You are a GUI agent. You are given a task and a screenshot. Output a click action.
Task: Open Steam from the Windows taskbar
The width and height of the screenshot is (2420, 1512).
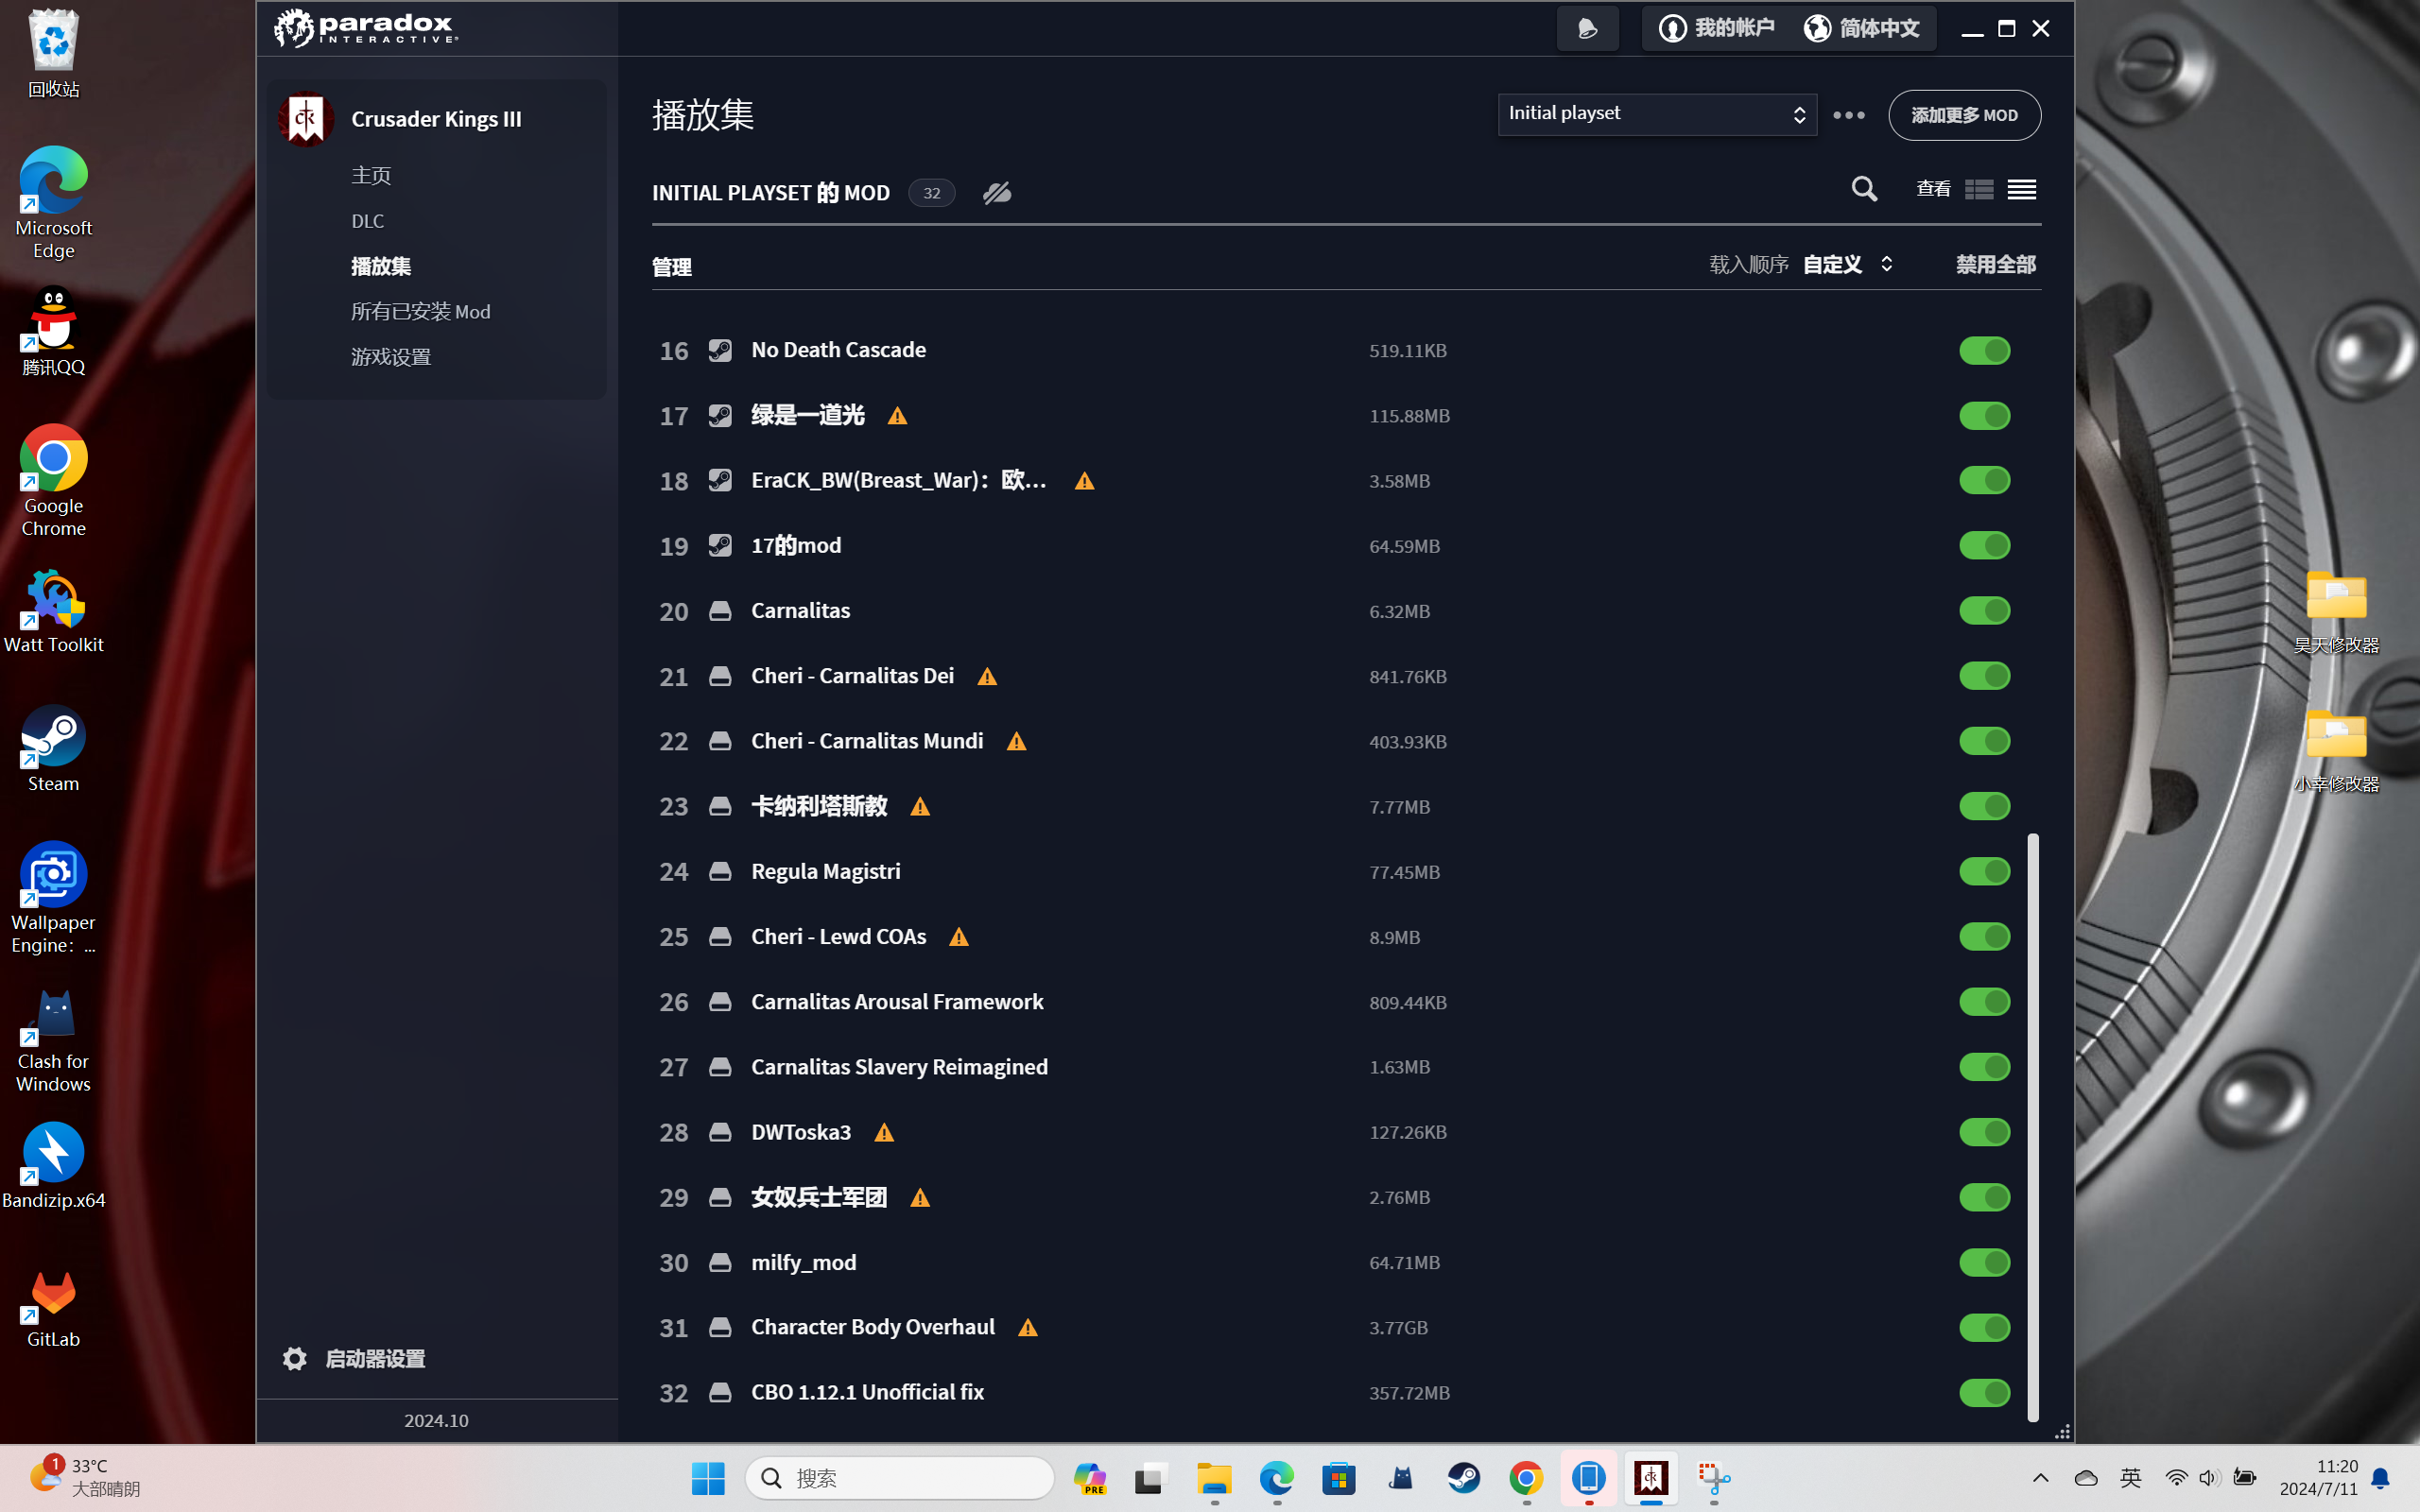1464,1478
